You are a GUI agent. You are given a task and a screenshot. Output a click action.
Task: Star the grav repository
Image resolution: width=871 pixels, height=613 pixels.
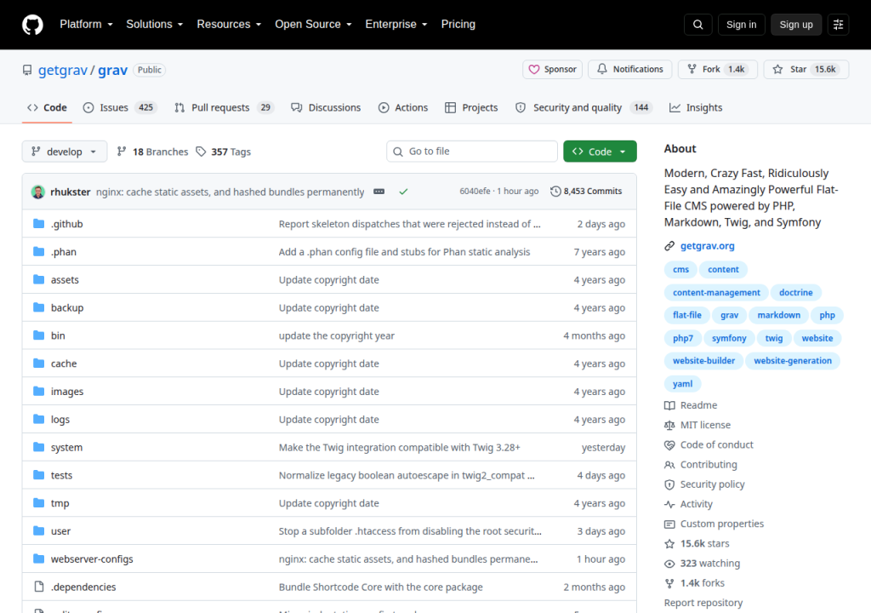[x=806, y=70]
